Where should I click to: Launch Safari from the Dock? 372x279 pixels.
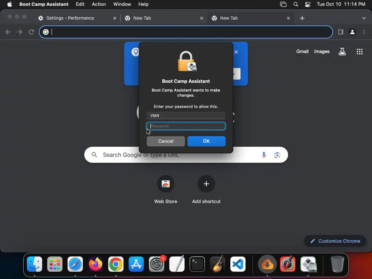click(x=75, y=264)
